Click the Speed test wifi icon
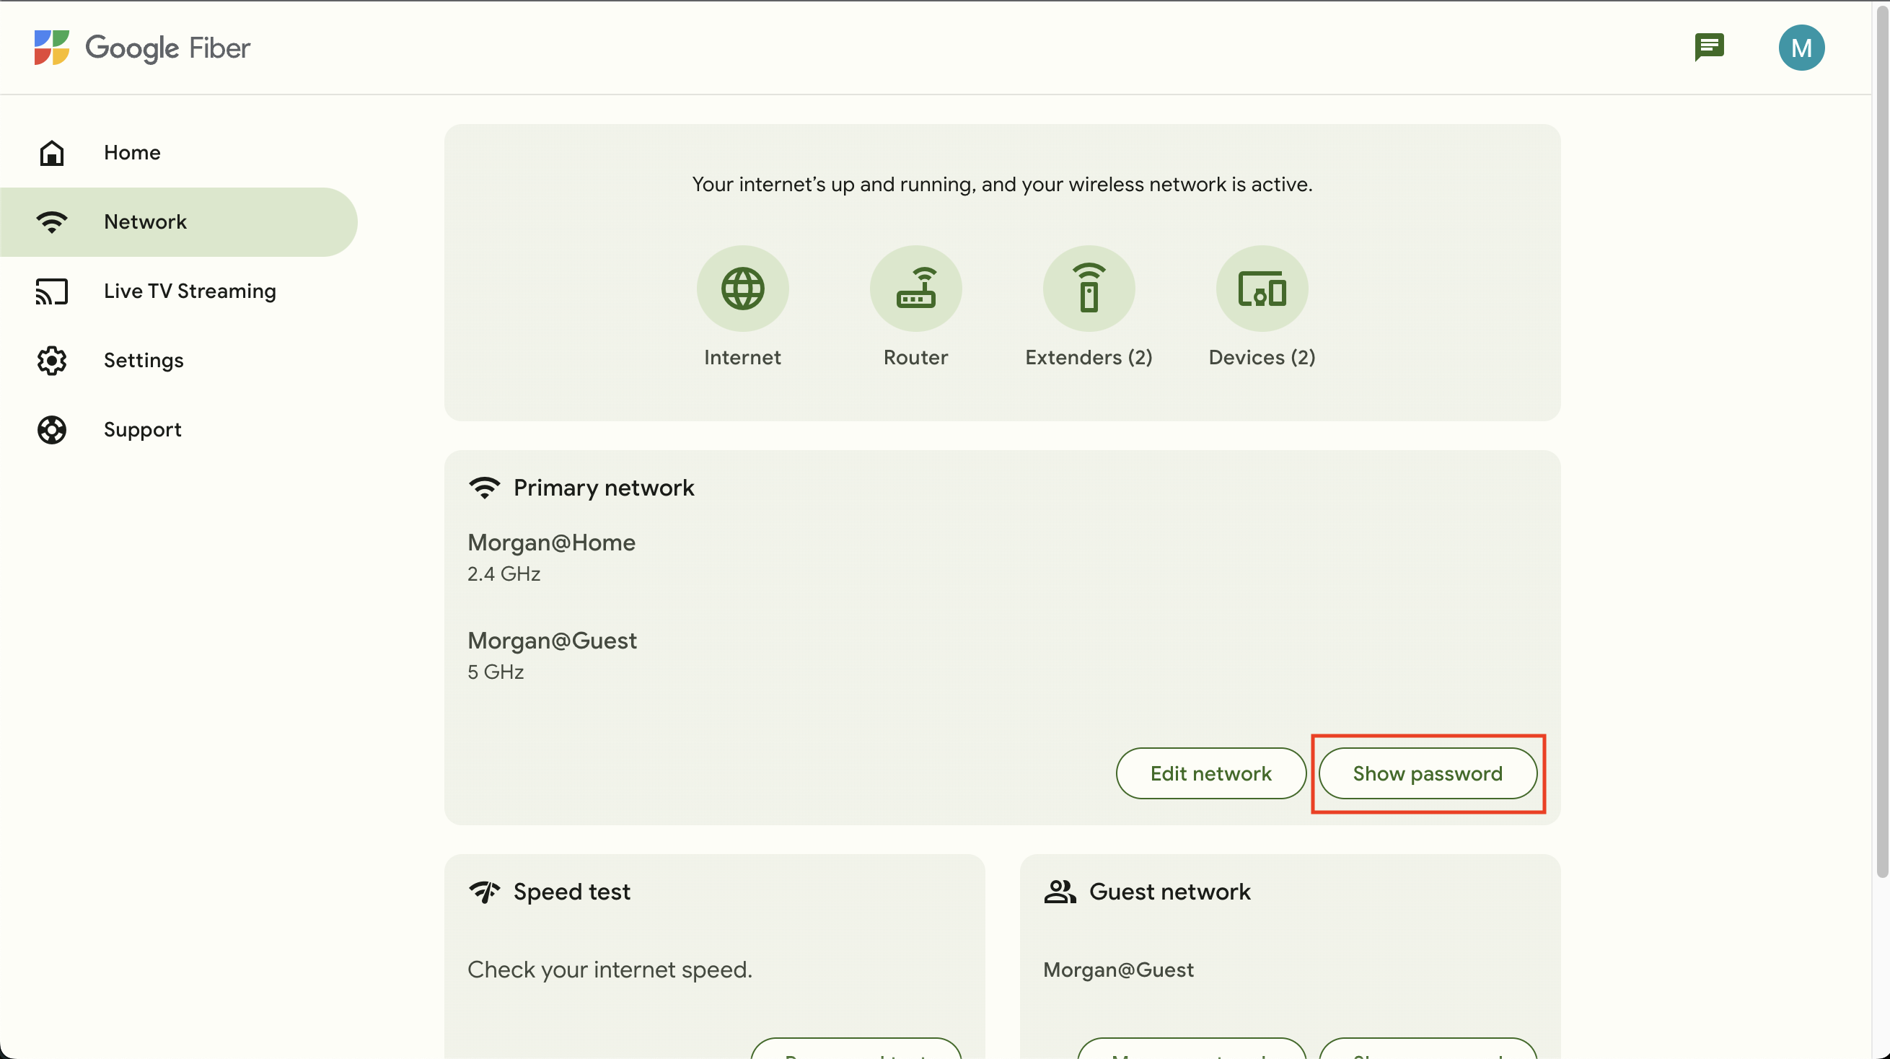The width and height of the screenshot is (1890, 1059). pyautogui.click(x=483, y=892)
